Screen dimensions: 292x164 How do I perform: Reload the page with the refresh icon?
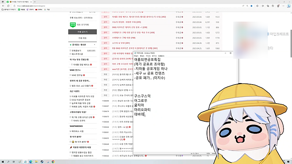pyautogui.click(x=9, y=6)
